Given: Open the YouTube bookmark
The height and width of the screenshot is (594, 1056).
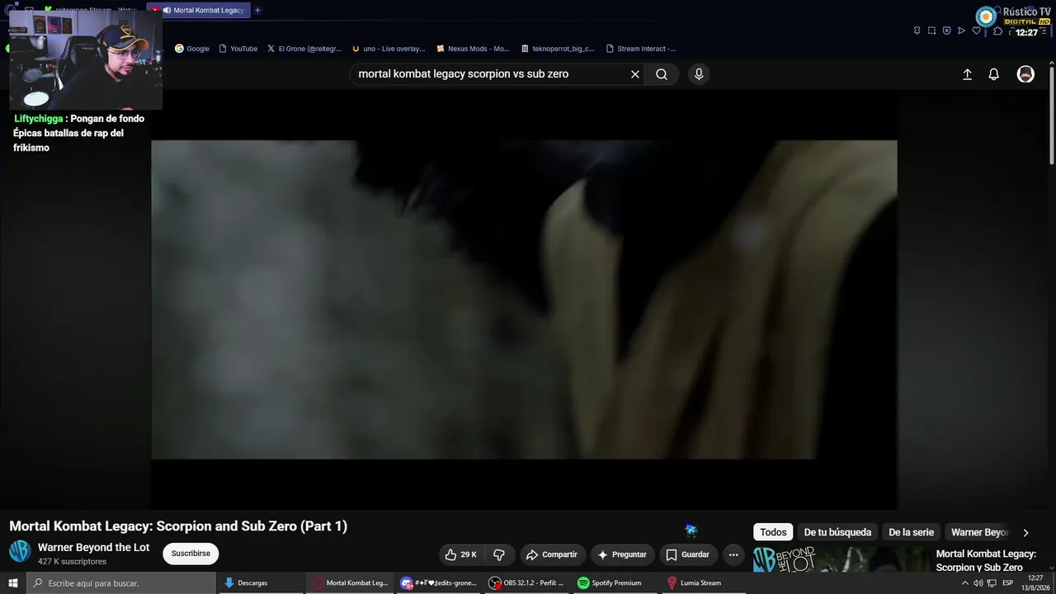Looking at the screenshot, I should (238, 49).
